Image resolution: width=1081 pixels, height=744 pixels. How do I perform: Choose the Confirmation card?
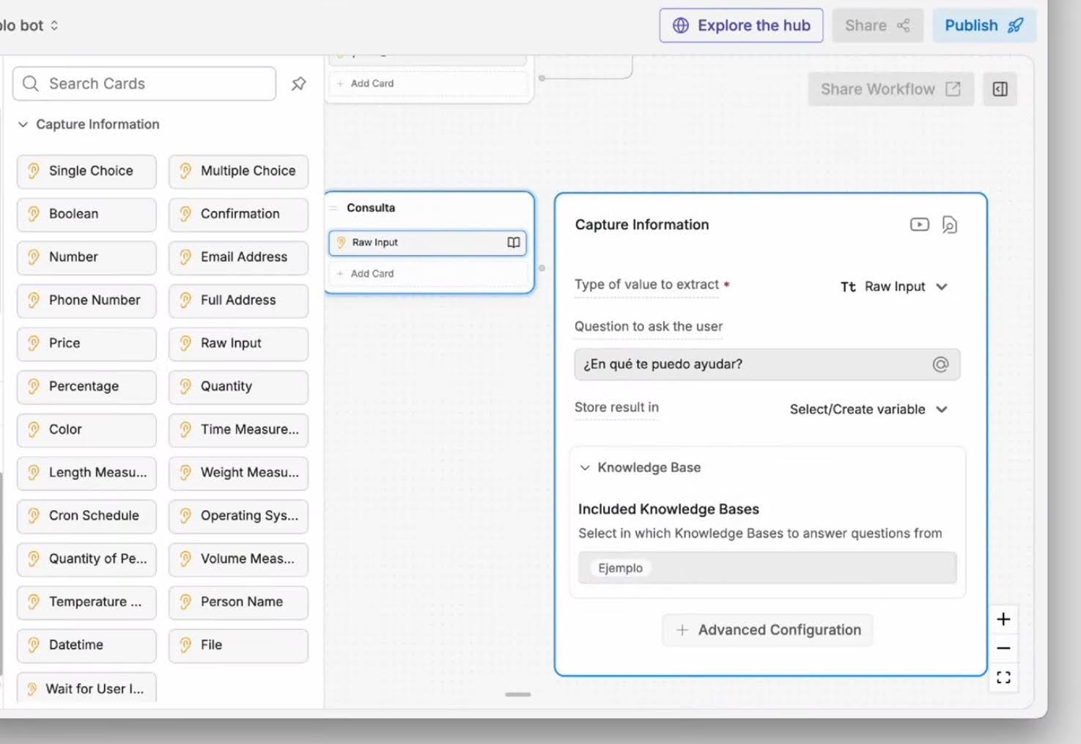[238, 215]
